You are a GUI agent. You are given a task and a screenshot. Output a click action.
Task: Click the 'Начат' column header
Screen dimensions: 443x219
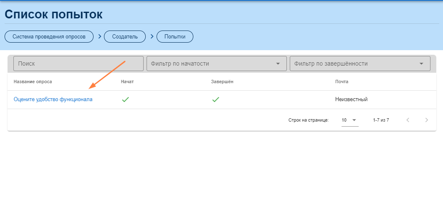pyautogui.click(x=127, y=81)
